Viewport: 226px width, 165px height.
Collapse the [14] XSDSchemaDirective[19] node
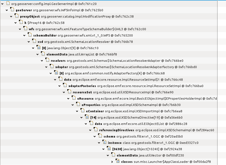tap(82, 118)
